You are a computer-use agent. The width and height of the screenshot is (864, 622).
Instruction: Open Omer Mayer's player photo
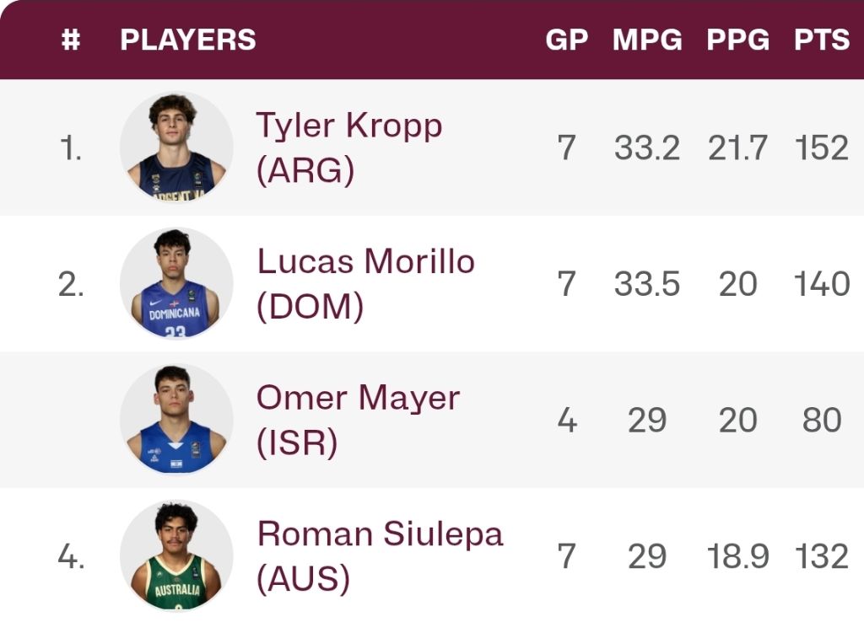[x=176, y=420]
